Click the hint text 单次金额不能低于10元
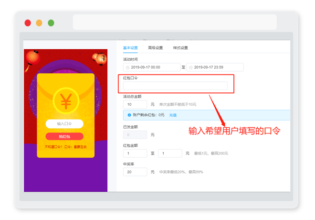Viewport: 315px width, 220px height. click(178, 104)
